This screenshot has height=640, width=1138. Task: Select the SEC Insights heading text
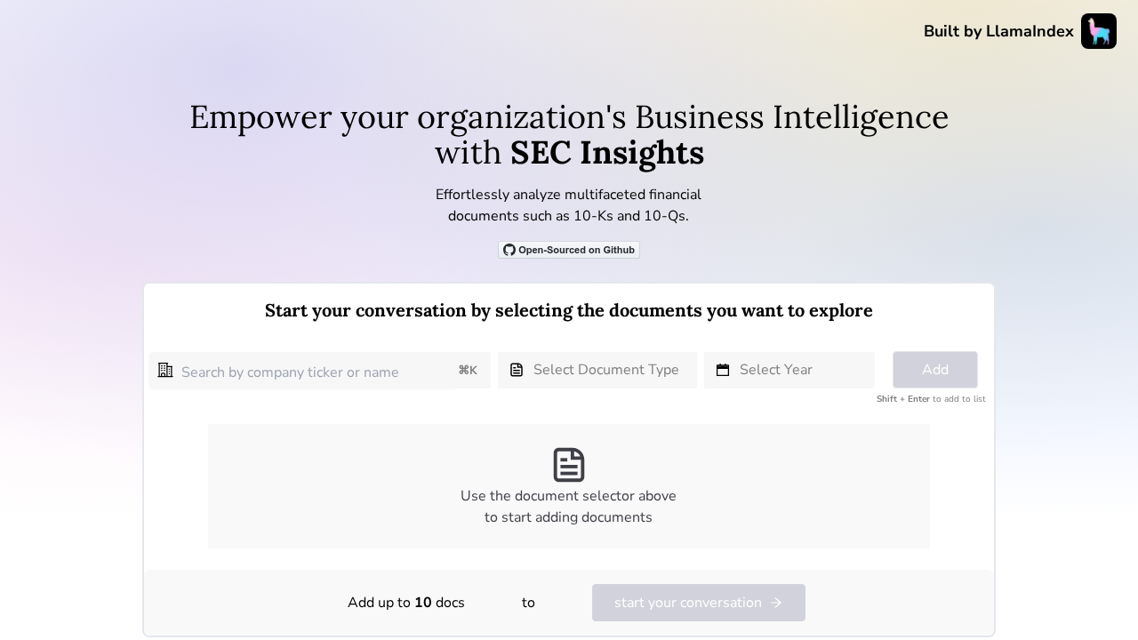[607, 152]
